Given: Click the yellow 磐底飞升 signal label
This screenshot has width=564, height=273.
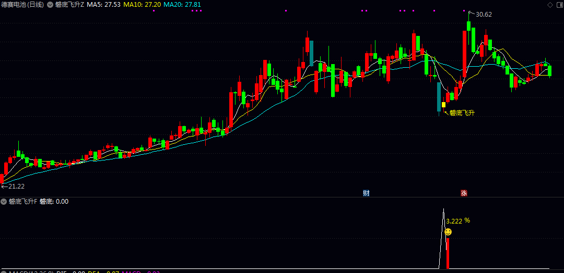Looking at the screenshot, I should pos(462,113).
